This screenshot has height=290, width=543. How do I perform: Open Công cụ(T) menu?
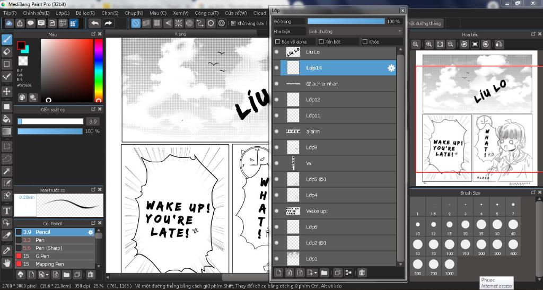(207, 13)
